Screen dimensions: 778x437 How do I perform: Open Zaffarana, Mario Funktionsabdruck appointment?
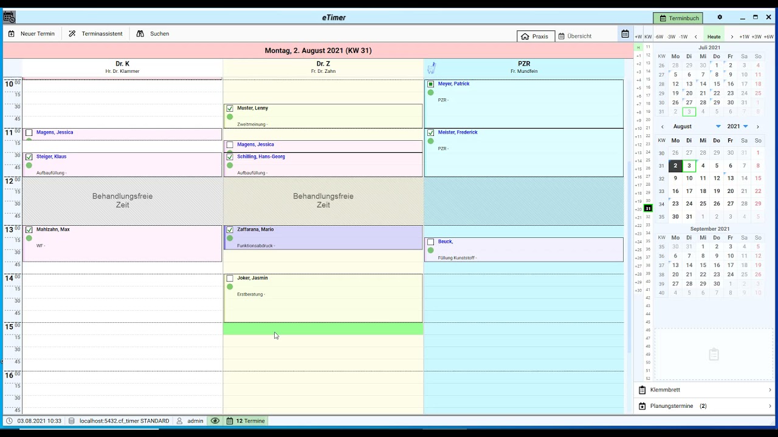tap(323, 237)
